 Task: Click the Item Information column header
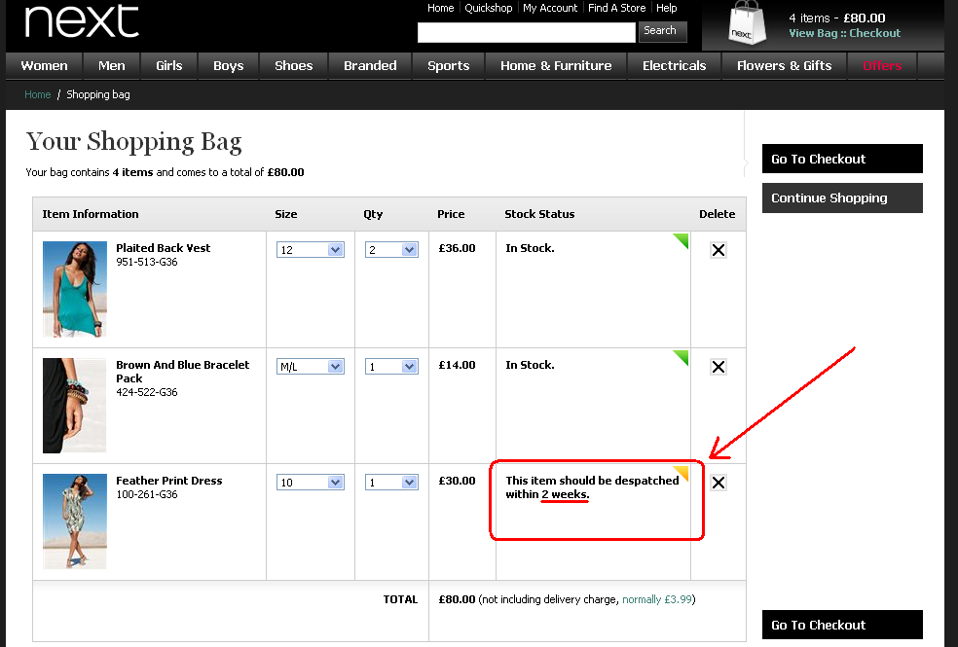(x=91, y=214)
